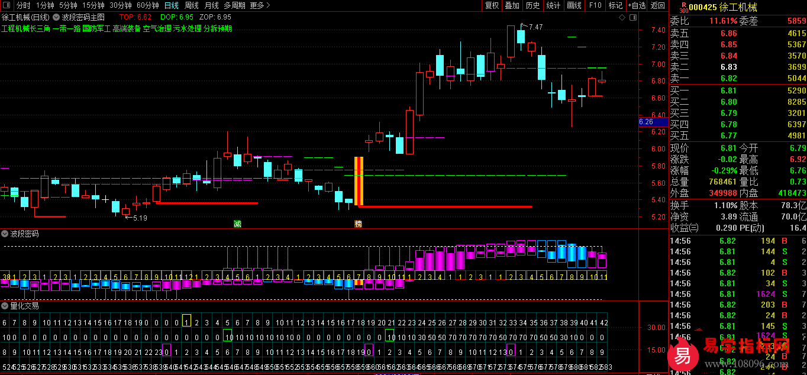807x375 pixels.
Task: Open the 量化交易 sub-panel dropdown arrow
Action: tap(5, 306)
